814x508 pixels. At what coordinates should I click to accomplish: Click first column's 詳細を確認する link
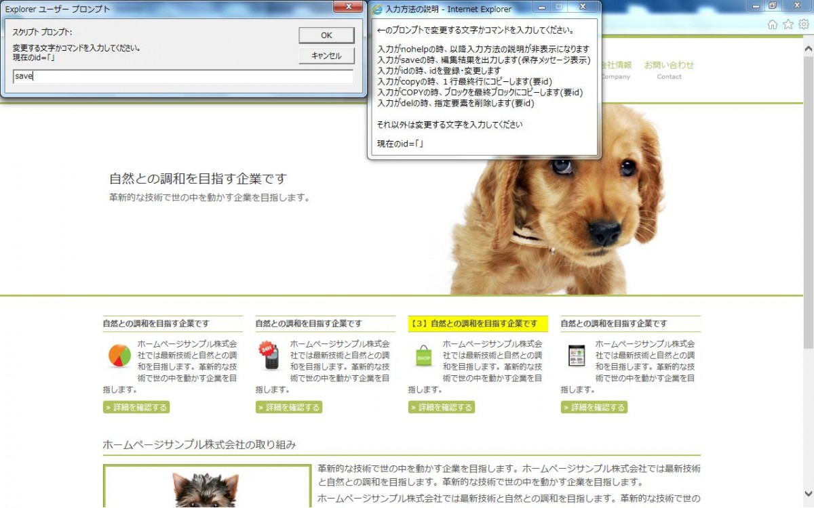tap(136, 407)
